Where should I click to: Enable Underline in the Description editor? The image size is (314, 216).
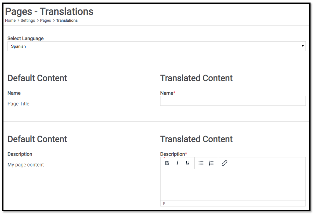tap(188, 163)
